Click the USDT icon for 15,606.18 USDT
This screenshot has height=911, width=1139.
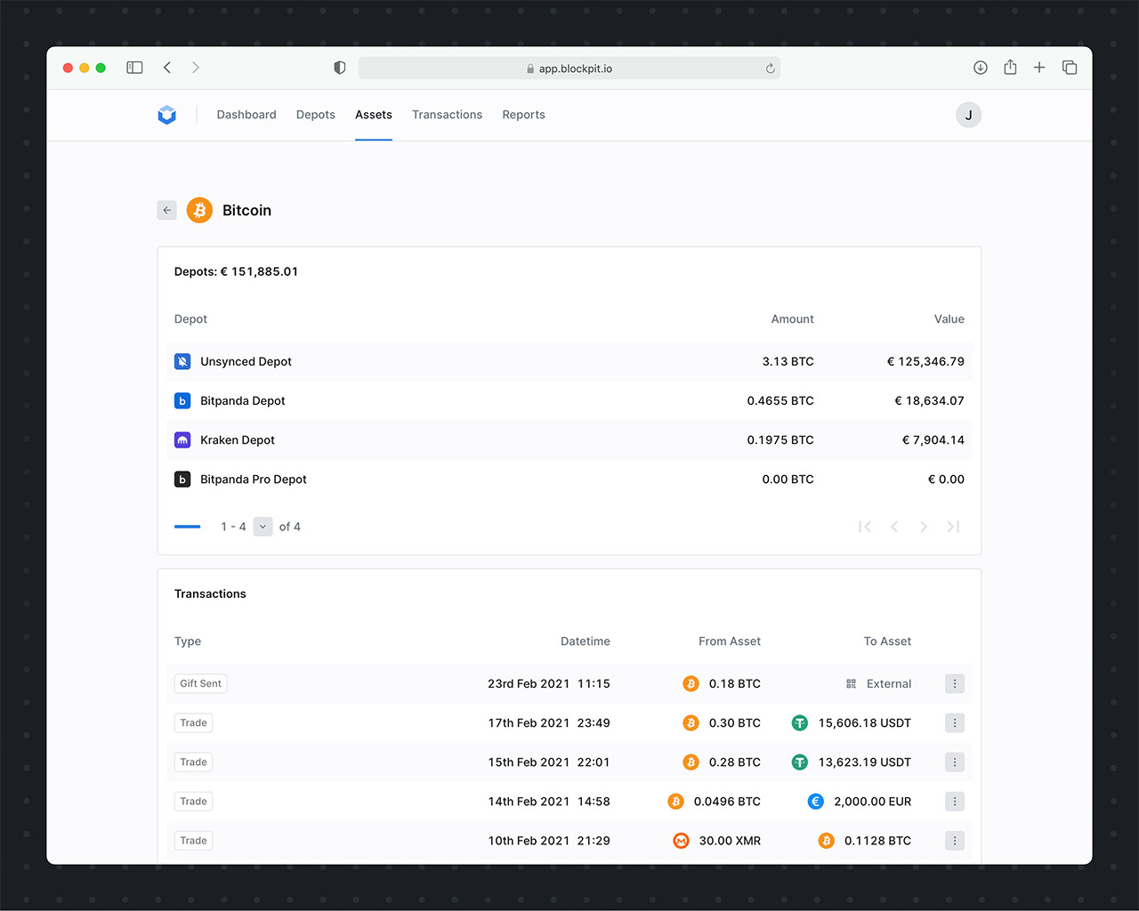coord(799,722)
